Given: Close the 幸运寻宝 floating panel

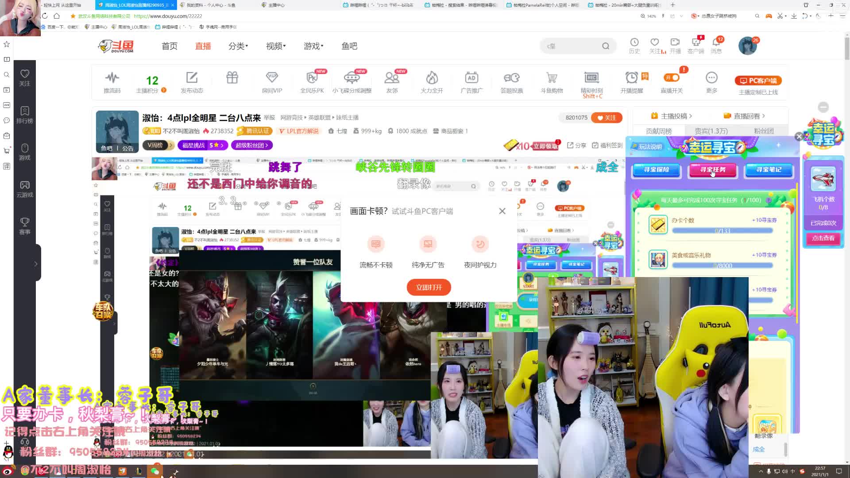Looking at the screenshot, I should click(x=799, y=137).
